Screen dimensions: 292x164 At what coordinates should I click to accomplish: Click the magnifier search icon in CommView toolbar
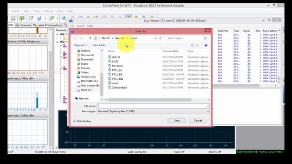click(64, 18)
